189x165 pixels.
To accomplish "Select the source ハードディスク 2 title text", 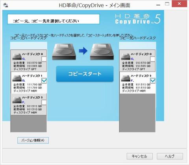I will [x=32, y=97].
